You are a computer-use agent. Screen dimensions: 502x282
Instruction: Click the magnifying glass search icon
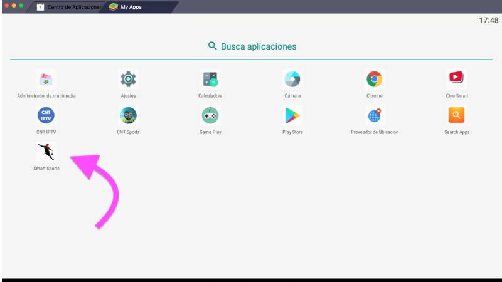213,46
